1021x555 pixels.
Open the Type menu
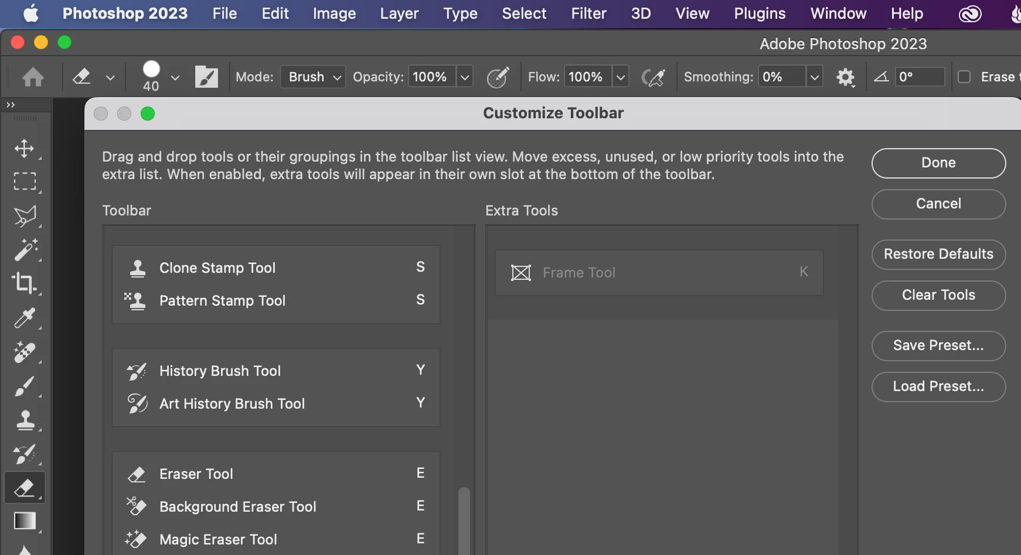[460, 13]
